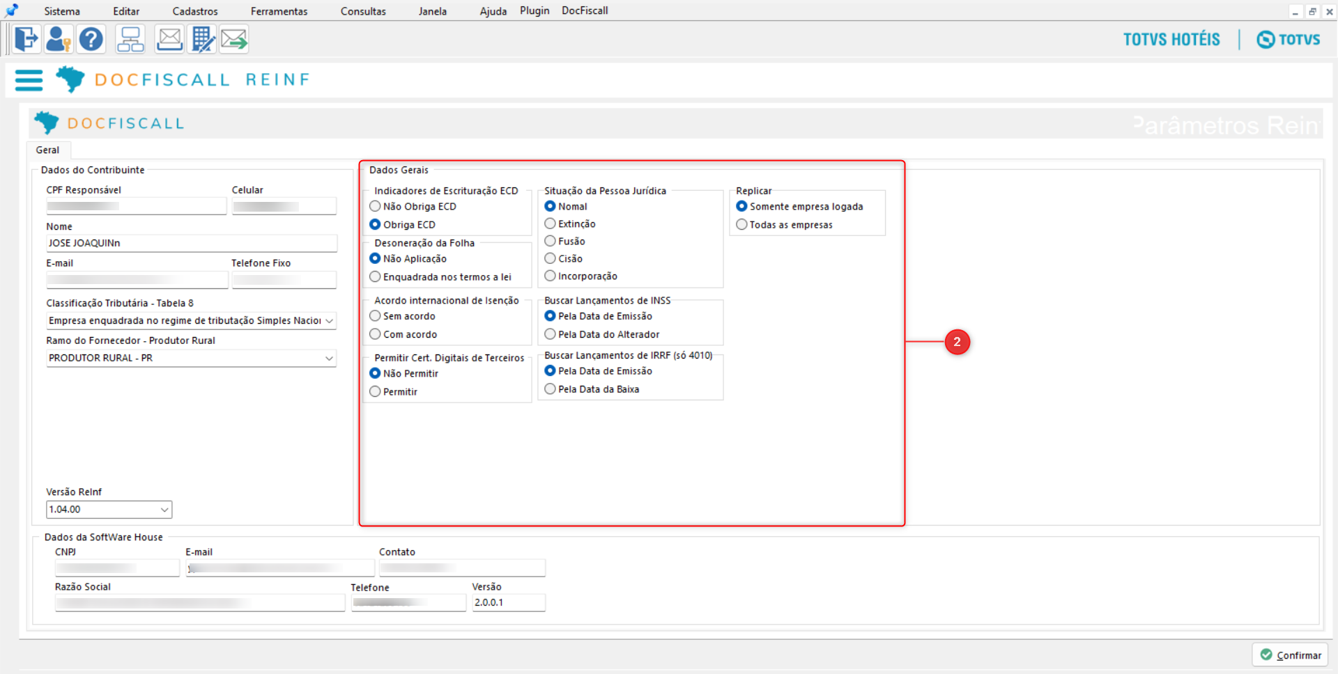Open the Plugin menu
1338x674 pixels.
[535, 10]
